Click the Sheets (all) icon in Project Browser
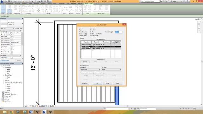Screen dimensions: 203x114 [x=3, y=96]
